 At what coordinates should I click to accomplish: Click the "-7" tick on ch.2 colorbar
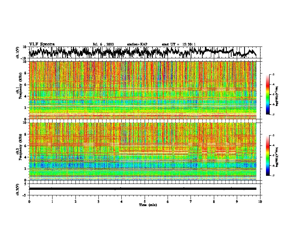pos(273,176)
